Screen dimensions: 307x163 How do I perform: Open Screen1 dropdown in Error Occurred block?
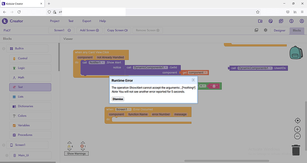123,109
